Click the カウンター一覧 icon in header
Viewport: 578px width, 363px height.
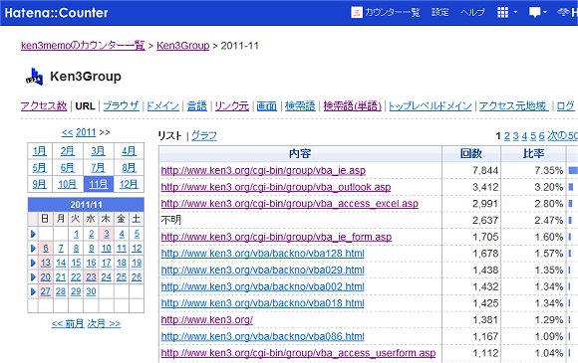point(357,13)
